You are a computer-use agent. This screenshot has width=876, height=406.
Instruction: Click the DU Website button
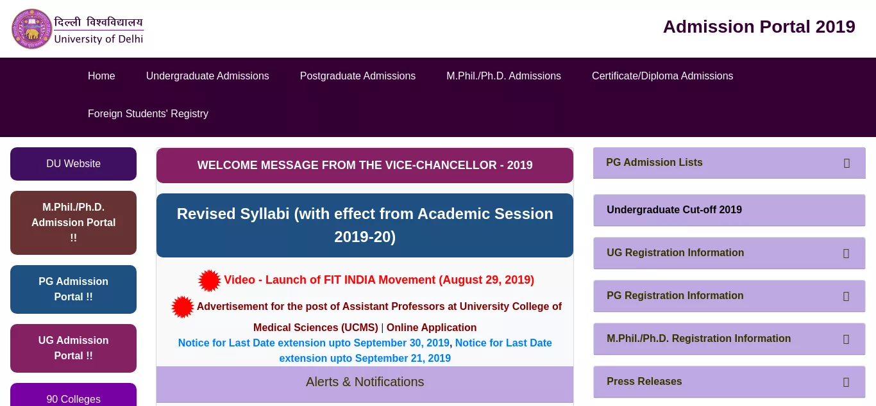(x=73, y=164)
